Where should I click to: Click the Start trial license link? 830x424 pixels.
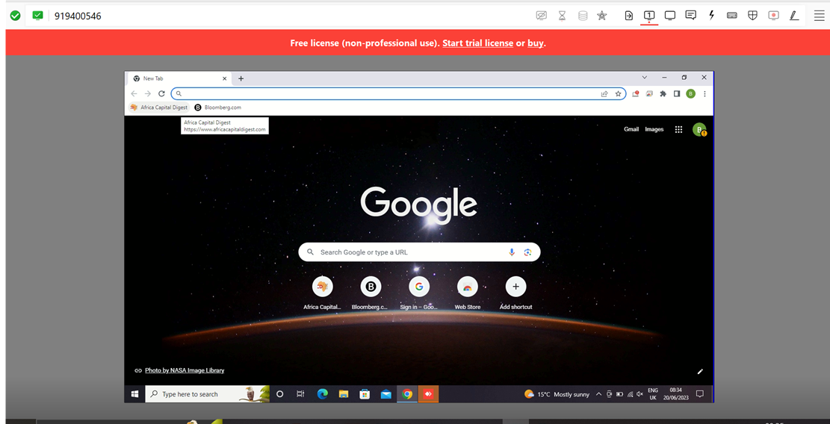click(477, 43)
